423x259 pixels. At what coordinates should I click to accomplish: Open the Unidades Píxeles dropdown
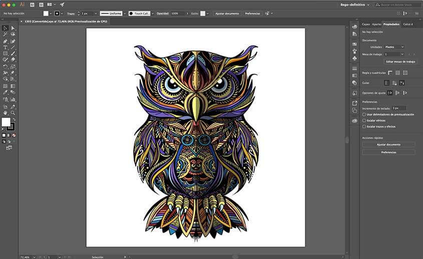pyautogui.click(x=394, y=47)
